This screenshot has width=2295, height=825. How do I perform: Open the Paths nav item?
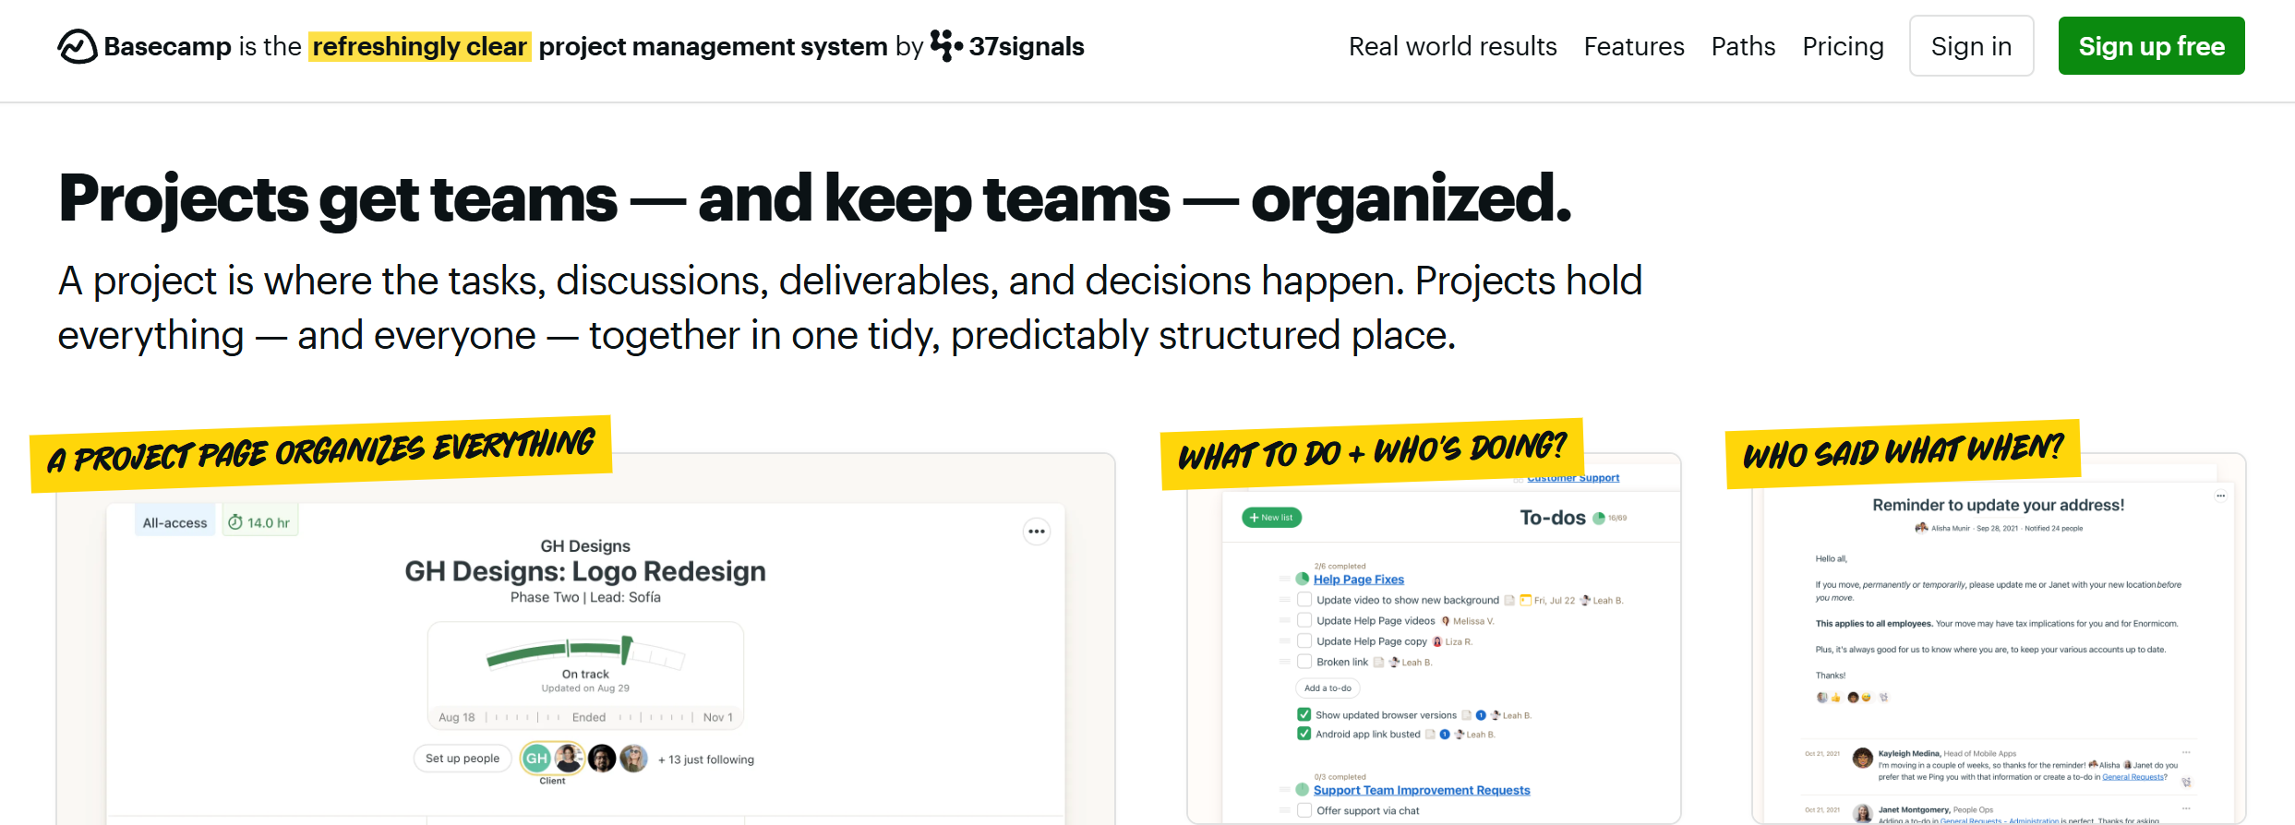pos(1743,46)
